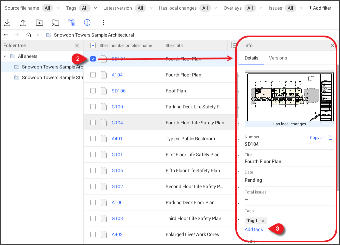Uncheck the SD104 sheet checkbox
340x245 pixels.
point(93,59)
